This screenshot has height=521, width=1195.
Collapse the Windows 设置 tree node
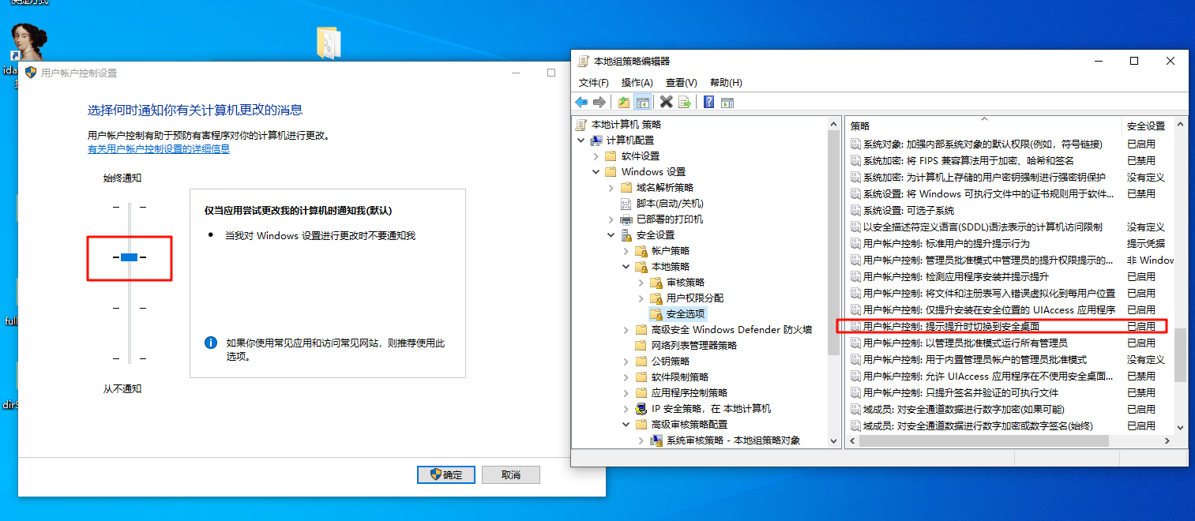coord(596,172)
